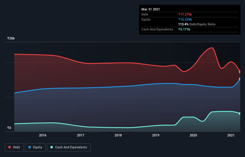This screenshot has width=245, height=157.
Task: Select the 2018 x-axis label
Action: 118,135
